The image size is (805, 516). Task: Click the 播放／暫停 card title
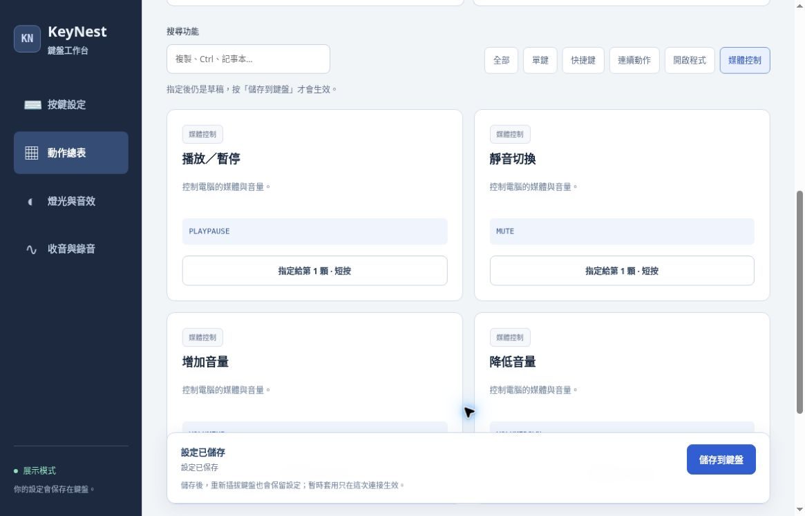pyautogui.click(x=211, y=159)
